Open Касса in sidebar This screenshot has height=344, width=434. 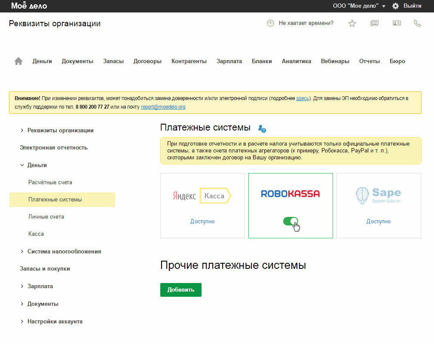pyautogui.click(x=36, y=234)
